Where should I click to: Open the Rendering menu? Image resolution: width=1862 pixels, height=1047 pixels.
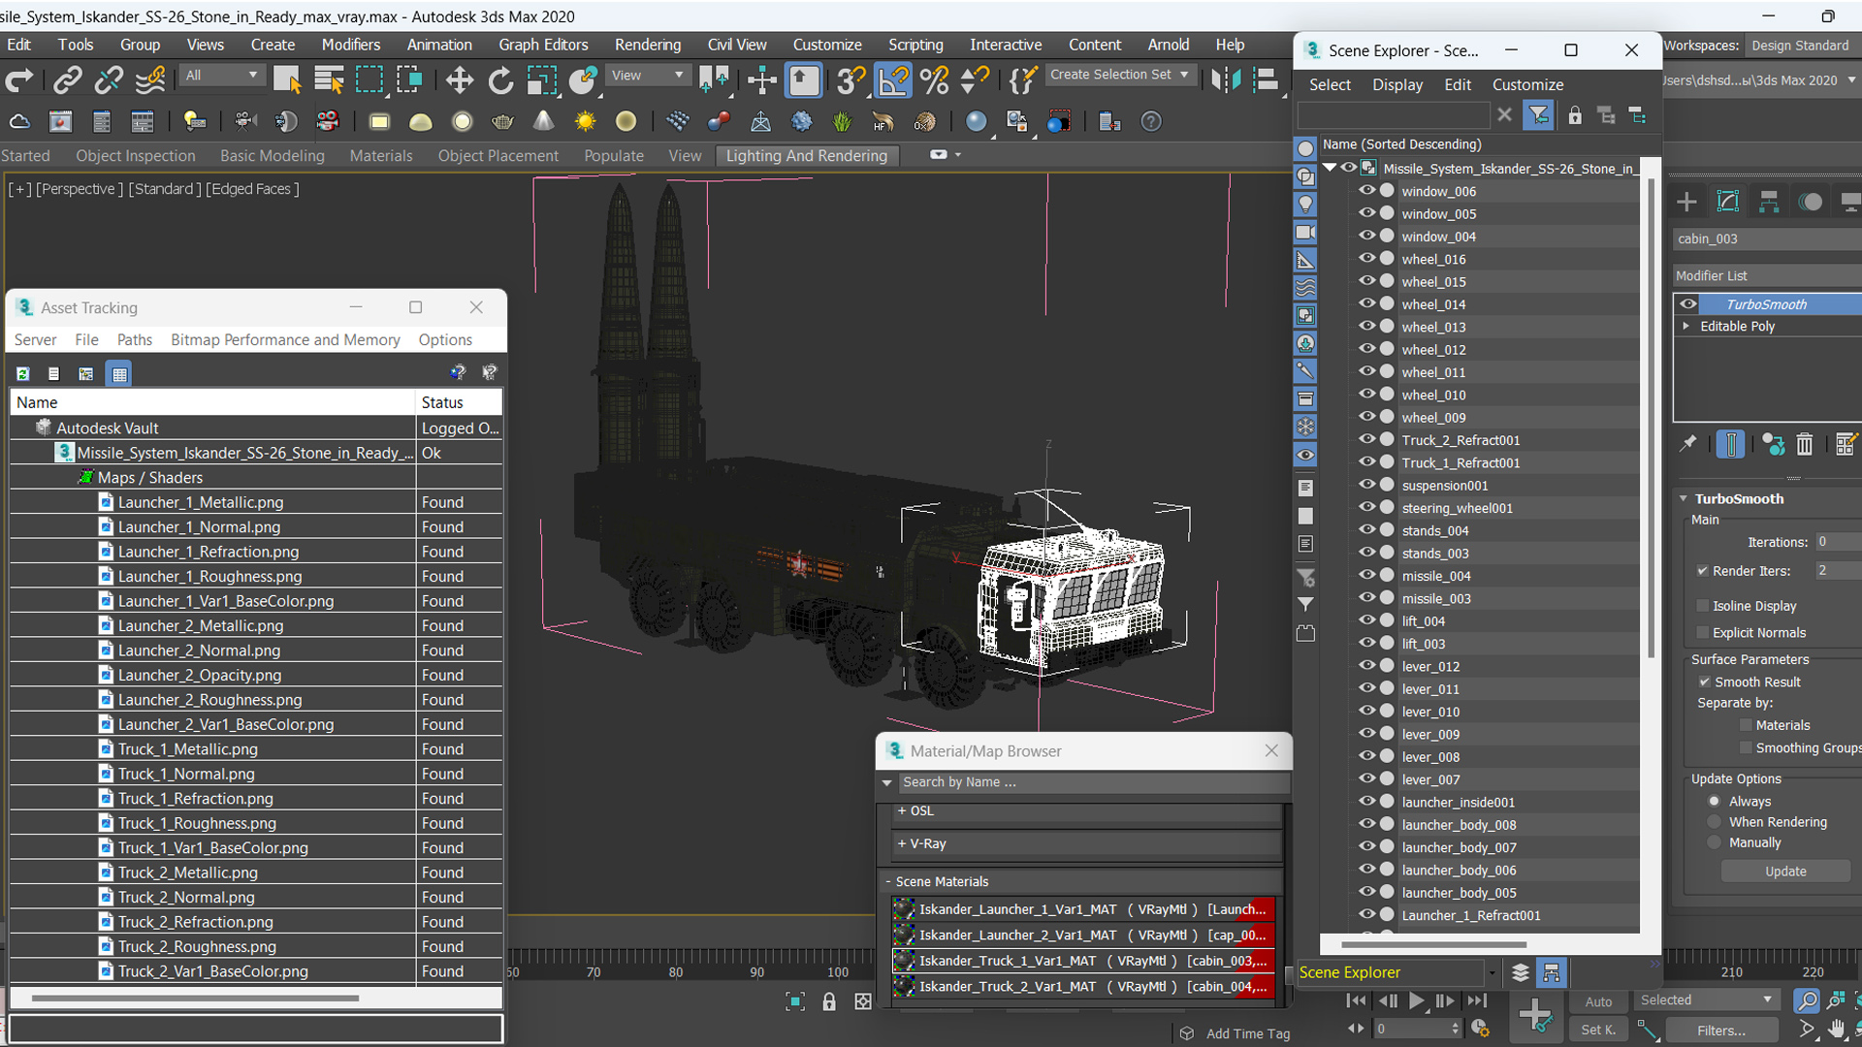pyautogui.click(x=648, y=45)
